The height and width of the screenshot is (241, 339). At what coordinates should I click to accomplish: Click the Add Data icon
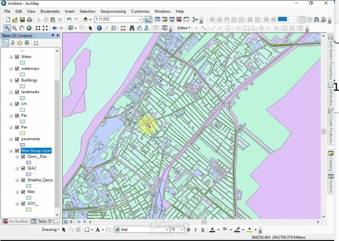point(85,19)
